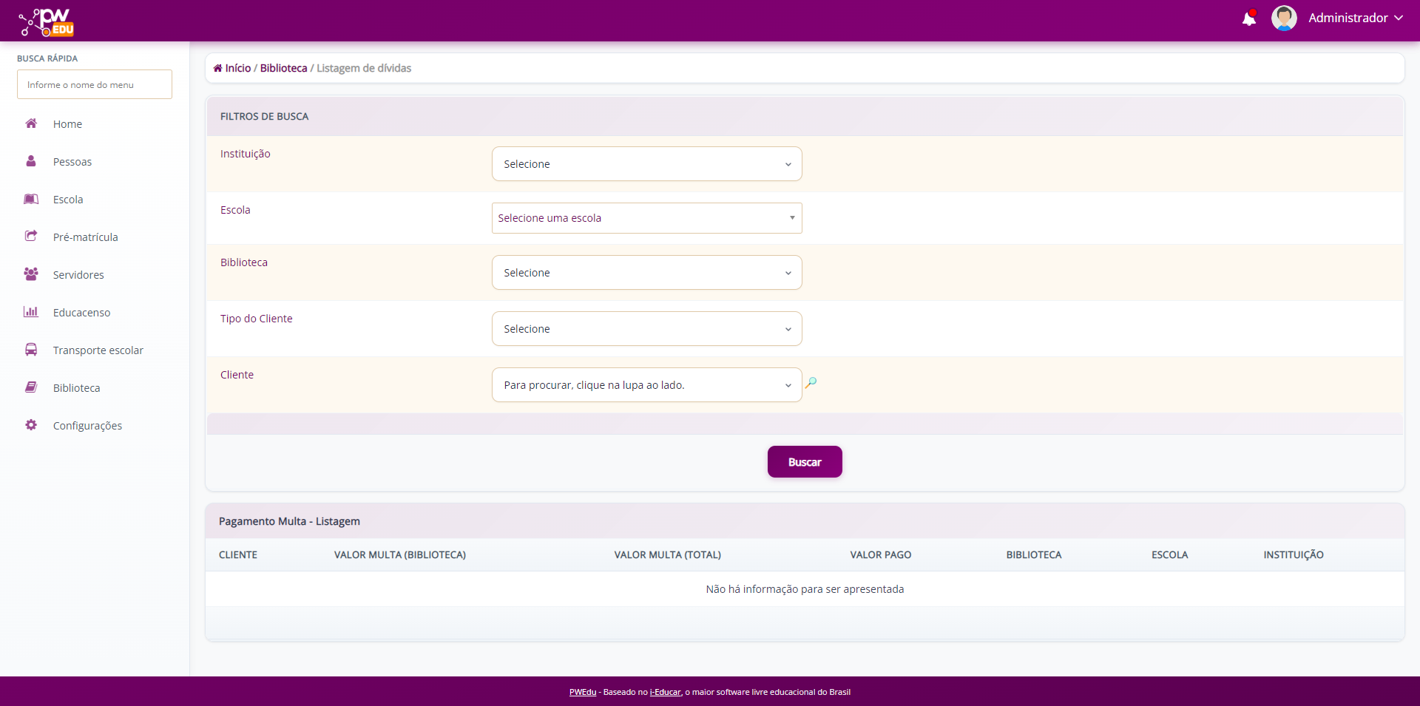Open Escola in the sidebar menu
The height and width of the screenshot is (706, 1420).
click(x=68, y=200)
